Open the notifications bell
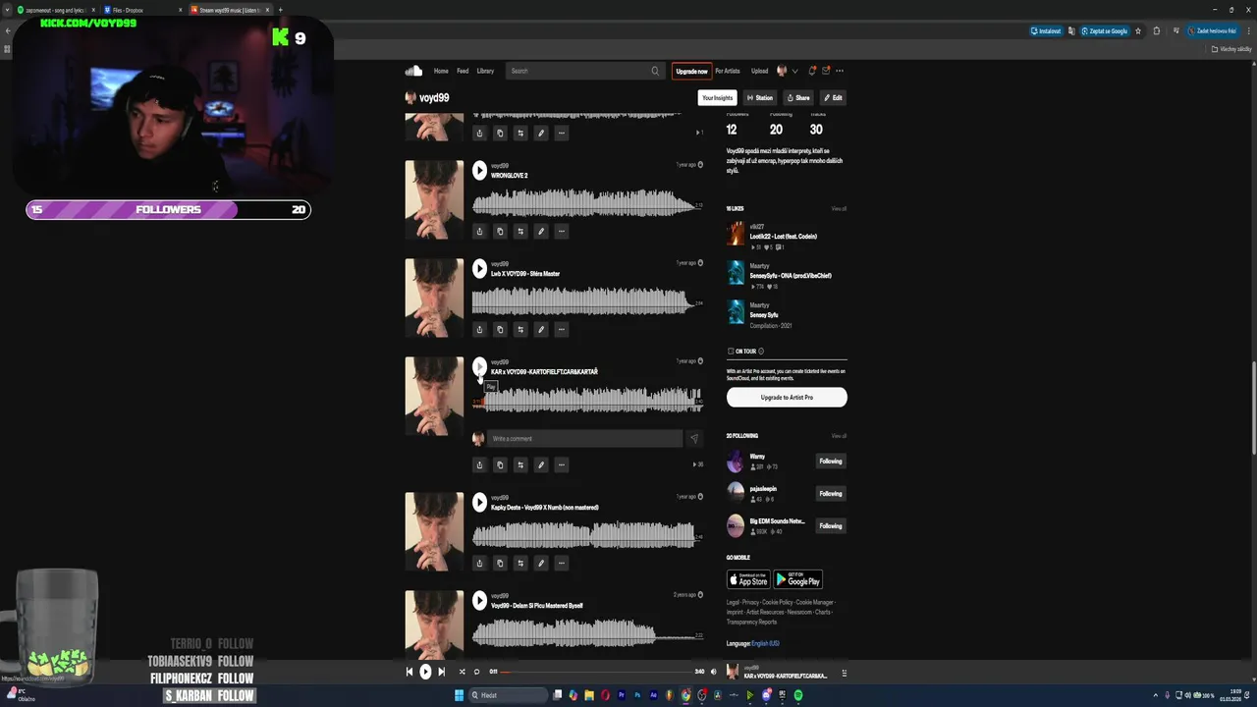 point(812,71)
